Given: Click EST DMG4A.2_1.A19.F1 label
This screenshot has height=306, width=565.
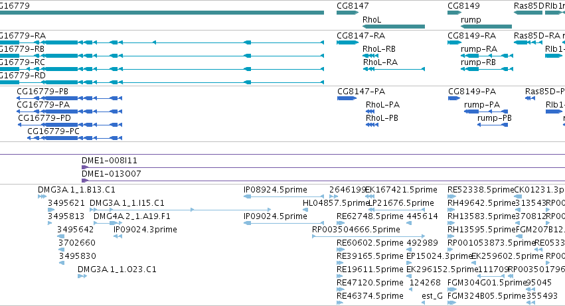Looking at the screenshot, I should click(x=132, y=216).
